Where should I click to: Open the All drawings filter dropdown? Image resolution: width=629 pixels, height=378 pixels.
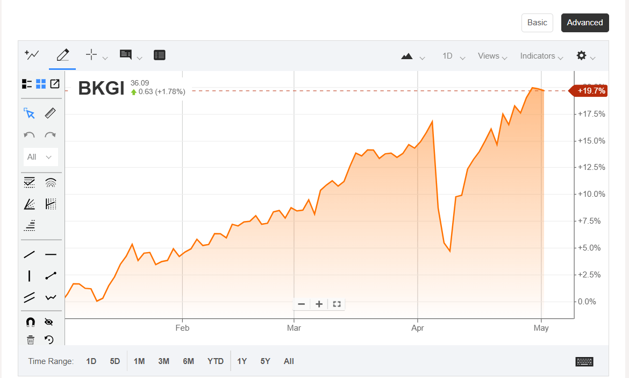pyautogui.click(x=40, y=156)
